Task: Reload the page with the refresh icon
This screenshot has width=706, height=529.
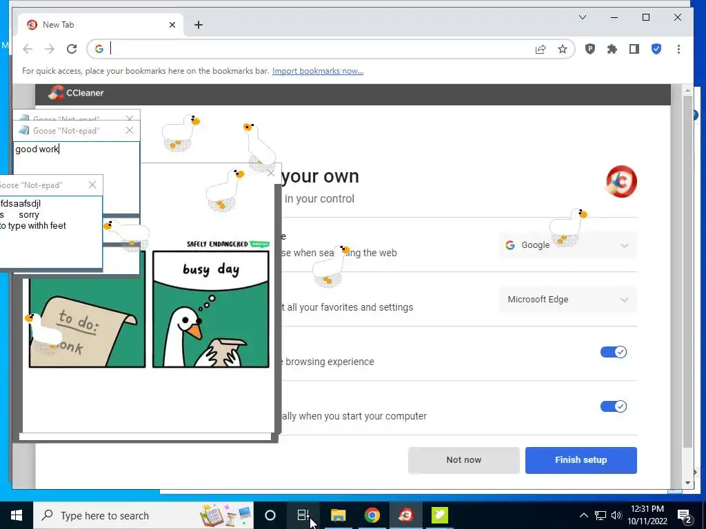Action: point(72,49)
